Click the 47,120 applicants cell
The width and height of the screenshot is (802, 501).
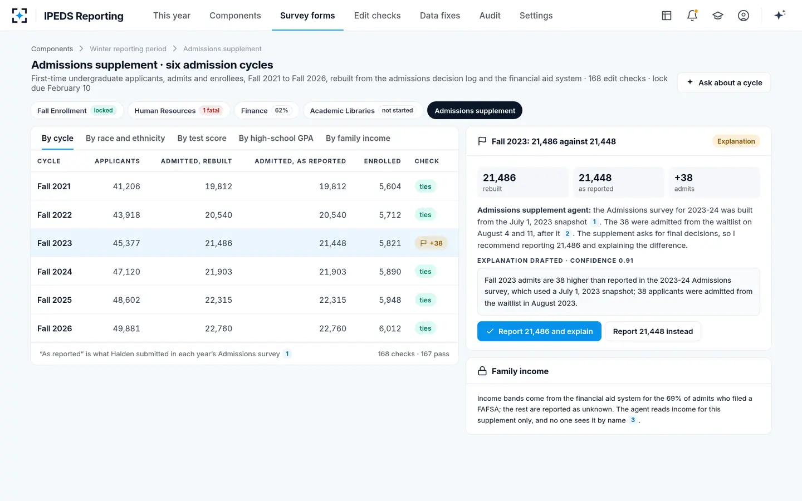126,272
